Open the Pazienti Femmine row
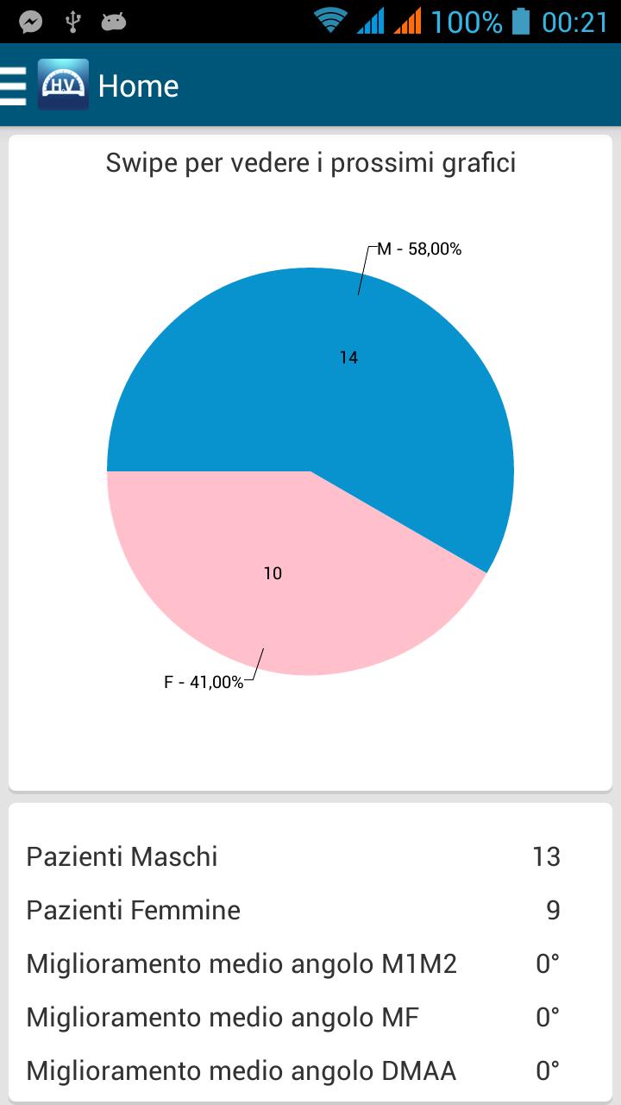The height and width of the screenshot is (1105, 621). [293, 910]
